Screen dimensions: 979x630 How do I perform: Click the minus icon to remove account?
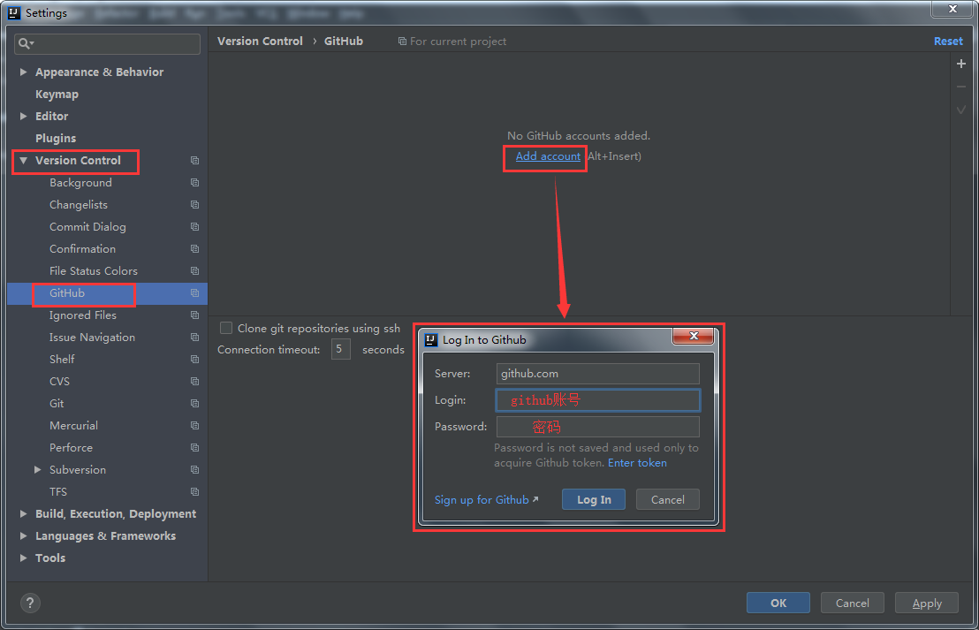pyautogui.click(x=961, y=87)
